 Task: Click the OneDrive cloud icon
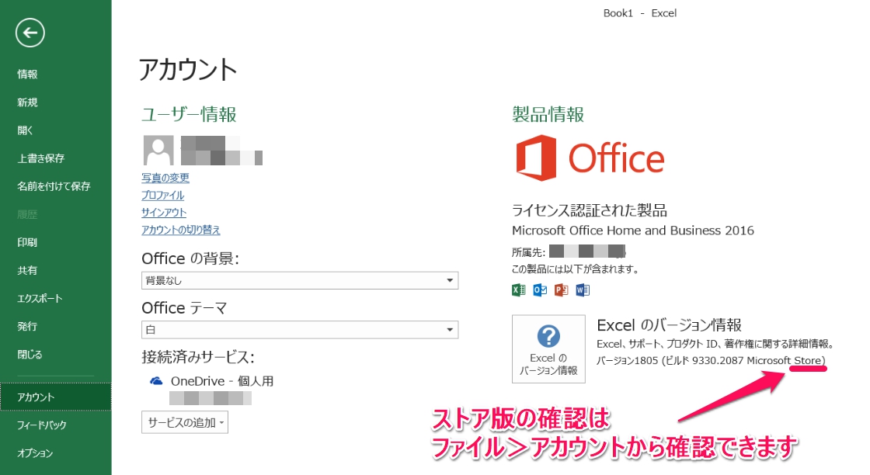(156, 381)
